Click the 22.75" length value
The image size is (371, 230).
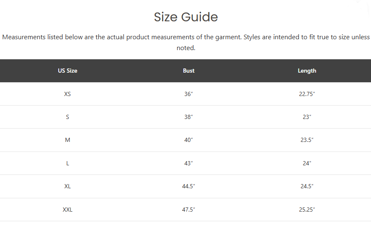[x=307, y=94]
